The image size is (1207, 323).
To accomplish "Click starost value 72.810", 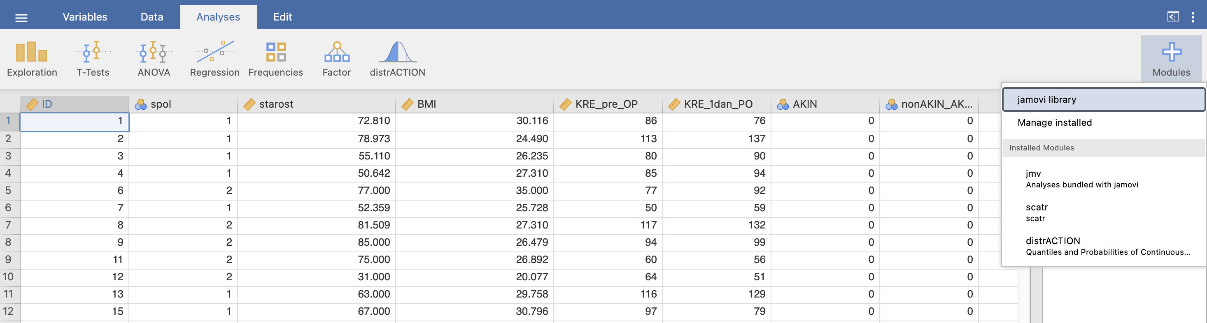I will pos(316,121).
